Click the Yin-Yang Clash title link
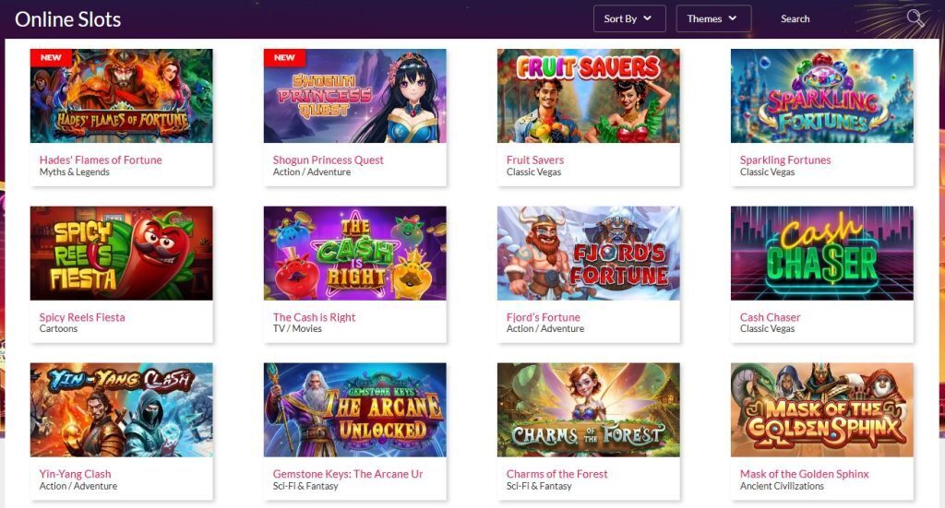 [x=75, y=474]
